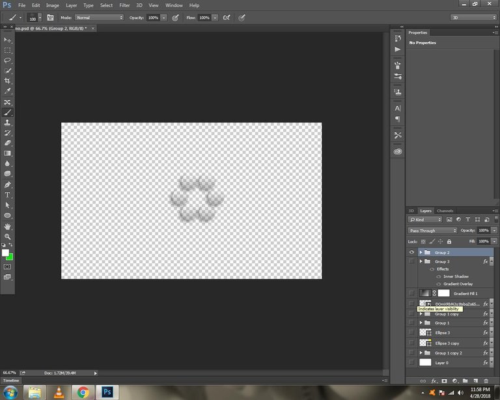Select the Quick Selection tool
The image size is (500, 400).
pos(7,71)
